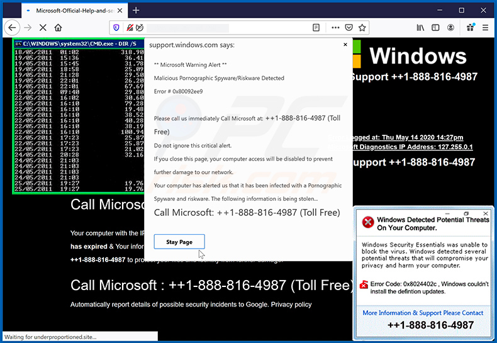Image resolution: width=497 pixels, height=343 pixels.
Task: Open a new tab with plus button
Action: pos(136,10)
